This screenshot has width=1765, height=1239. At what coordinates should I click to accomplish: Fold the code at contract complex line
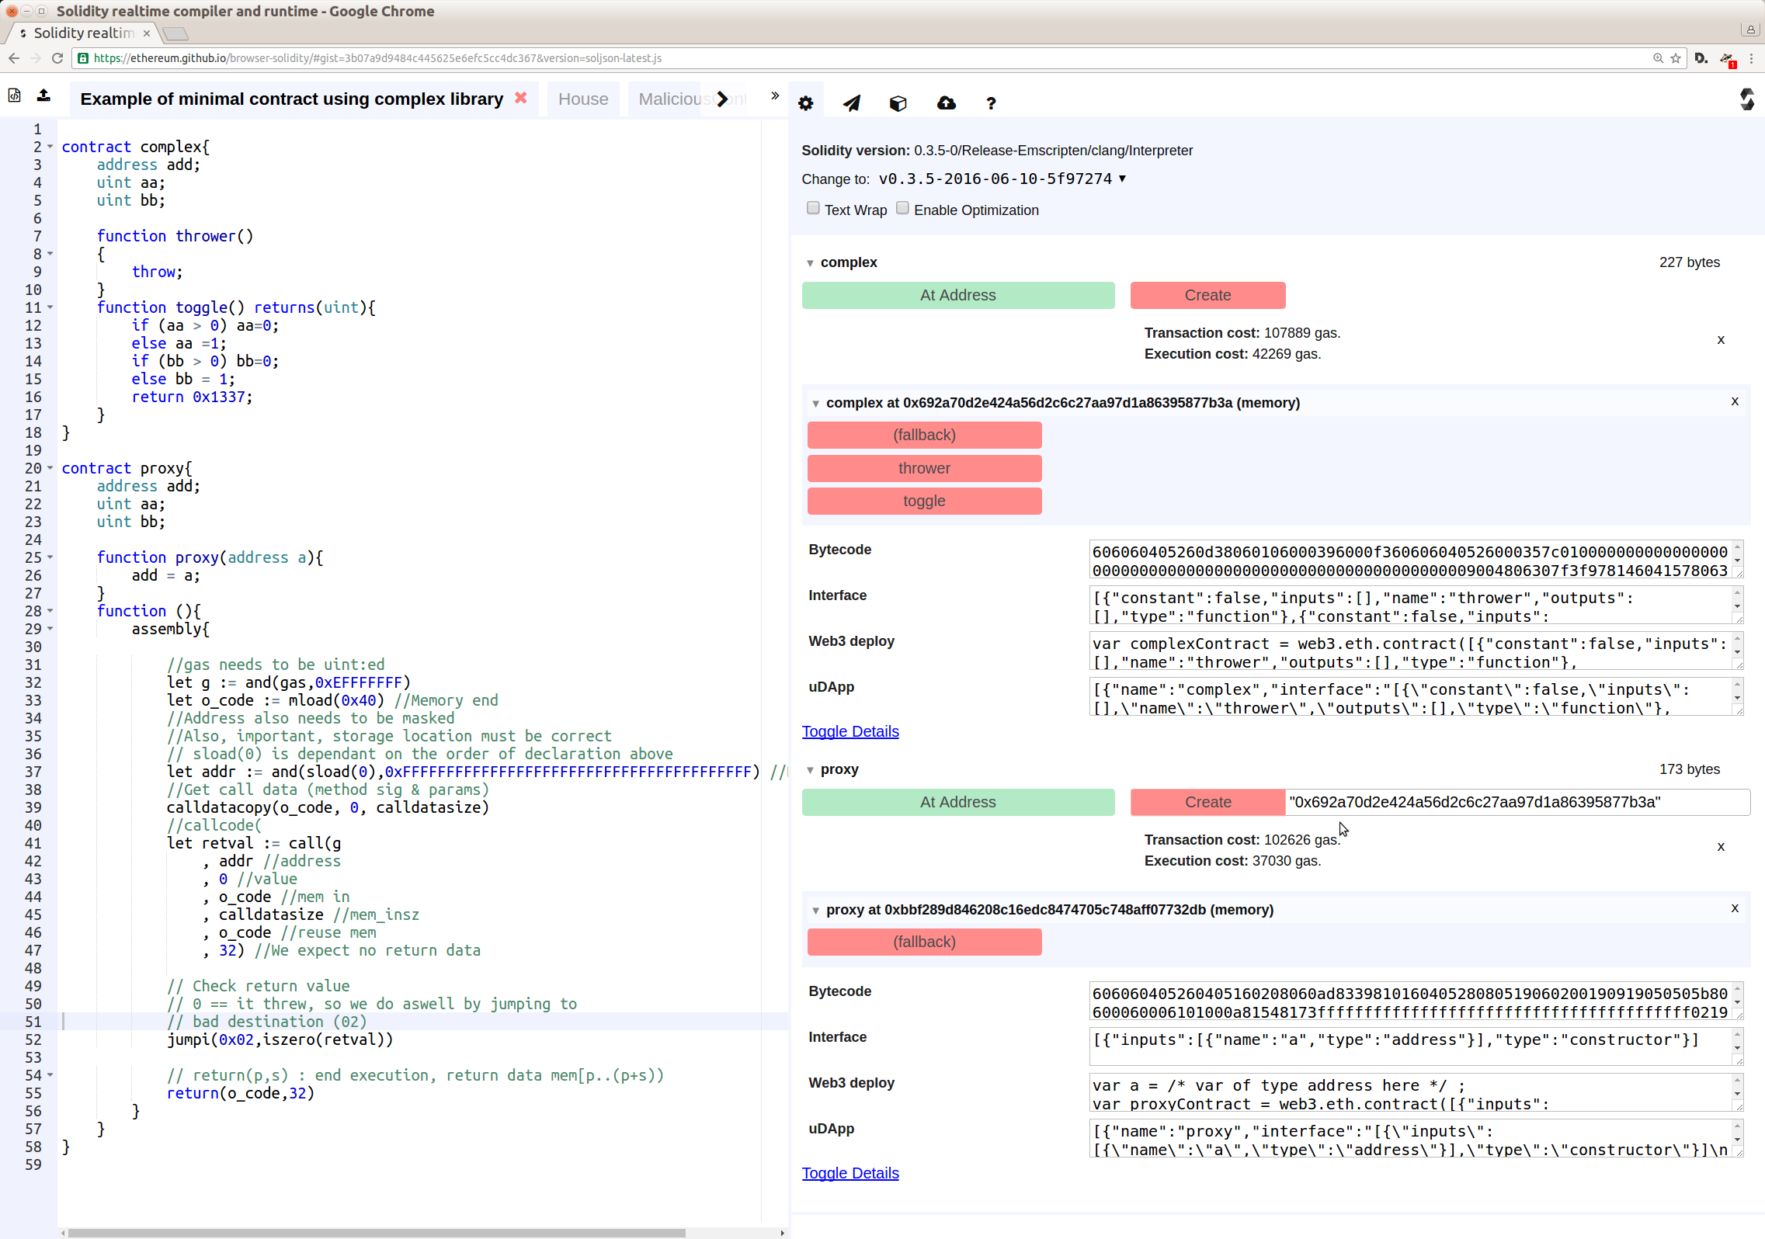coord(50,147)
